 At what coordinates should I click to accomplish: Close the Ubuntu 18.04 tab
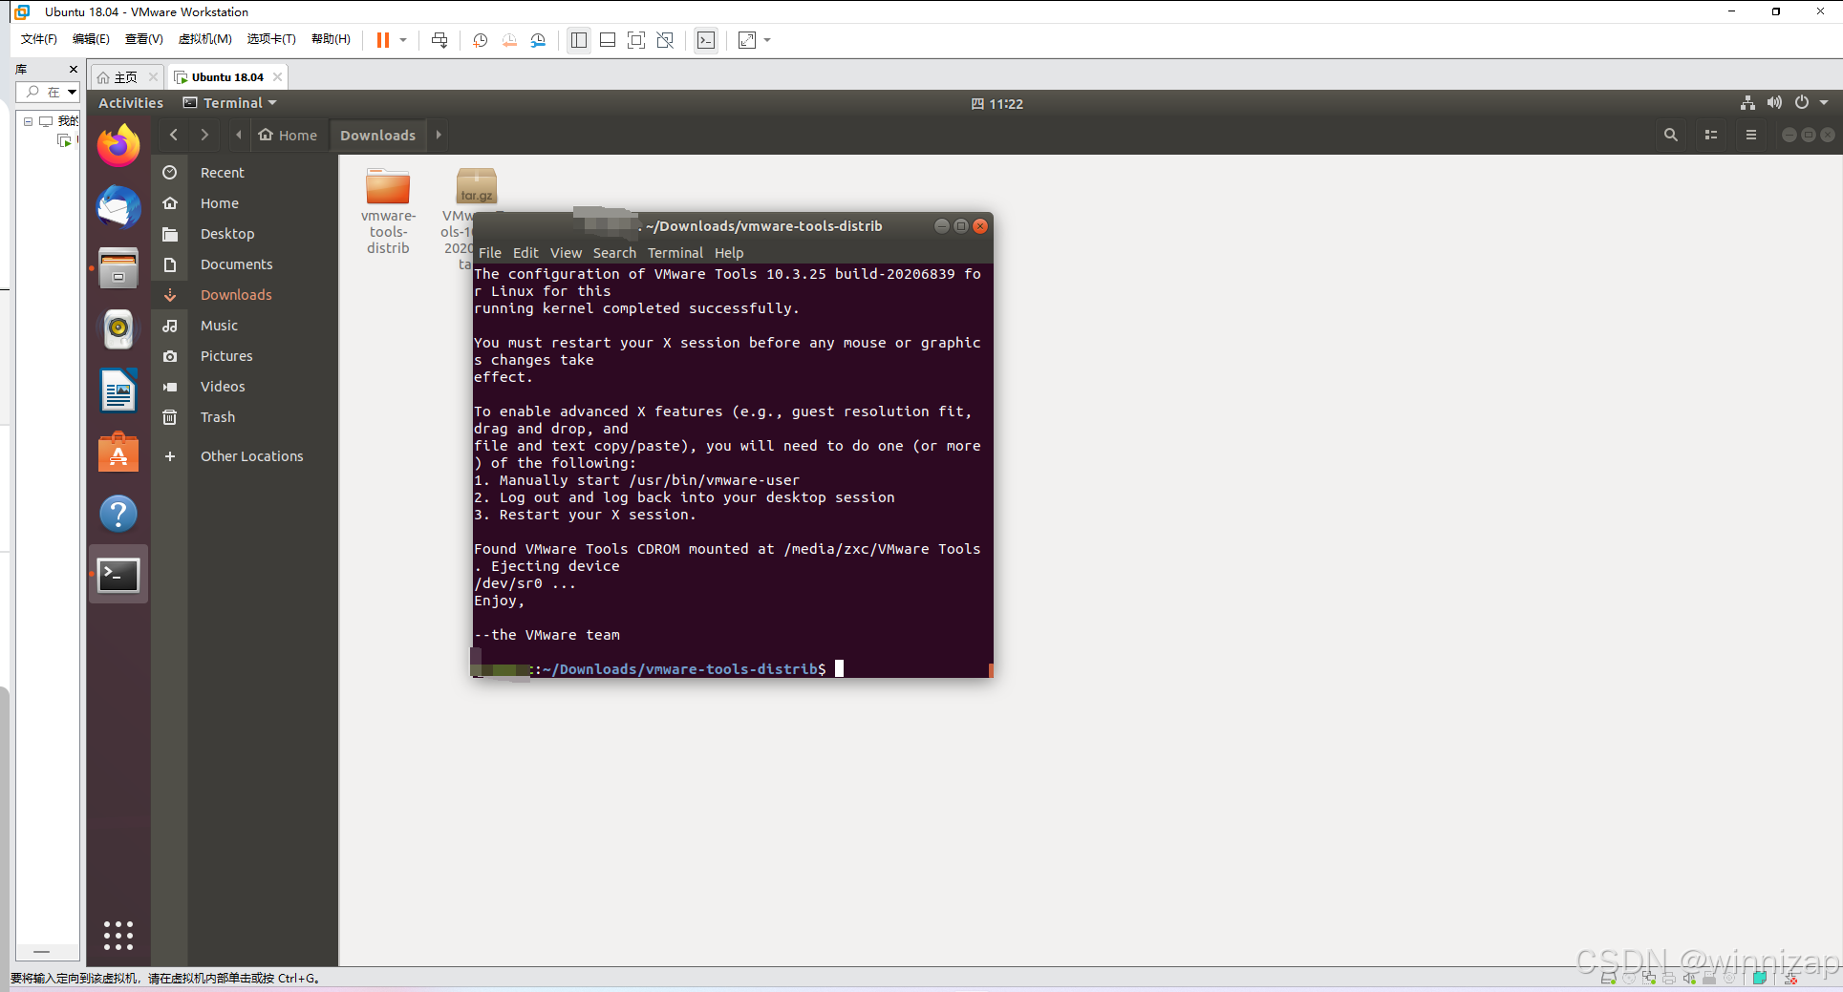tap(278, 77)
